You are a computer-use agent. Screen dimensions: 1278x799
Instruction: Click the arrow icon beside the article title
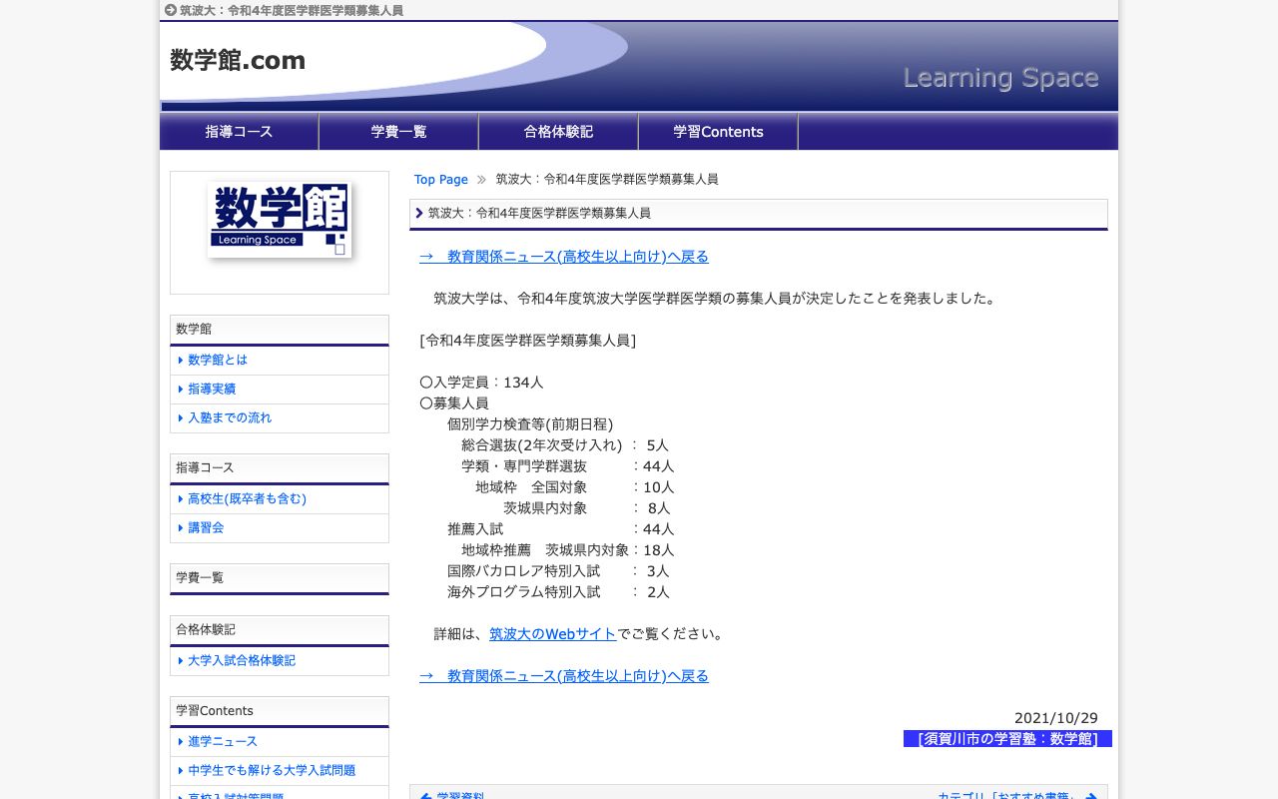tap(419, 213)
